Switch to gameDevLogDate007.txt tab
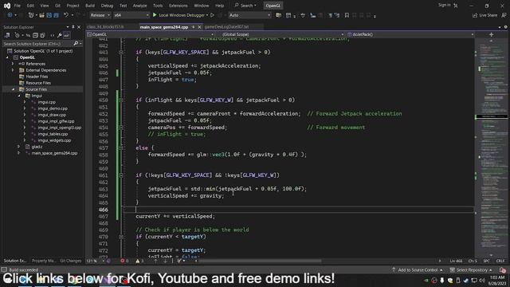 point(226,27)
